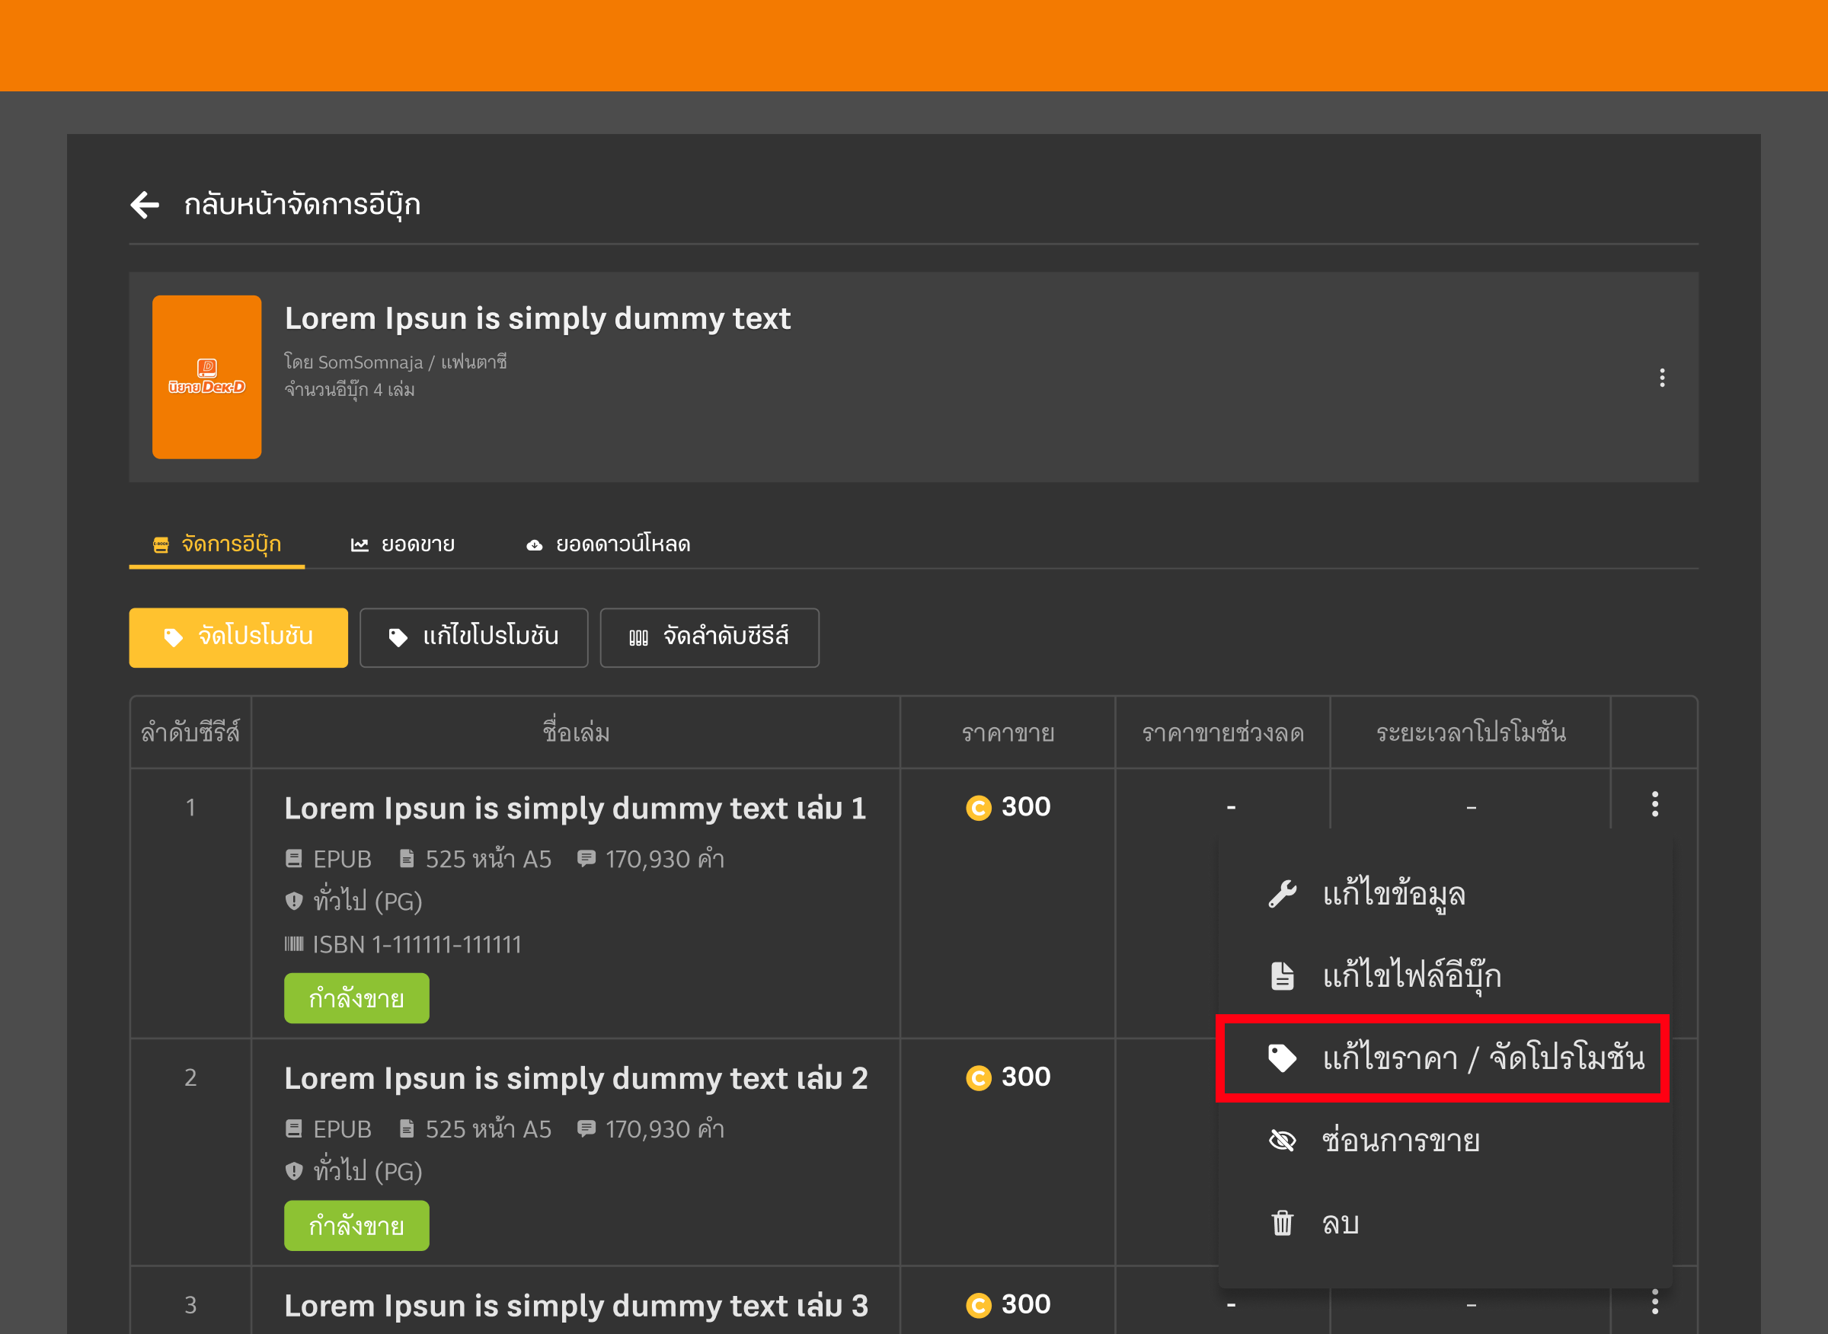Select ลบ menu item
1828x1334 pixels.
click(x=1443, y=1223)
